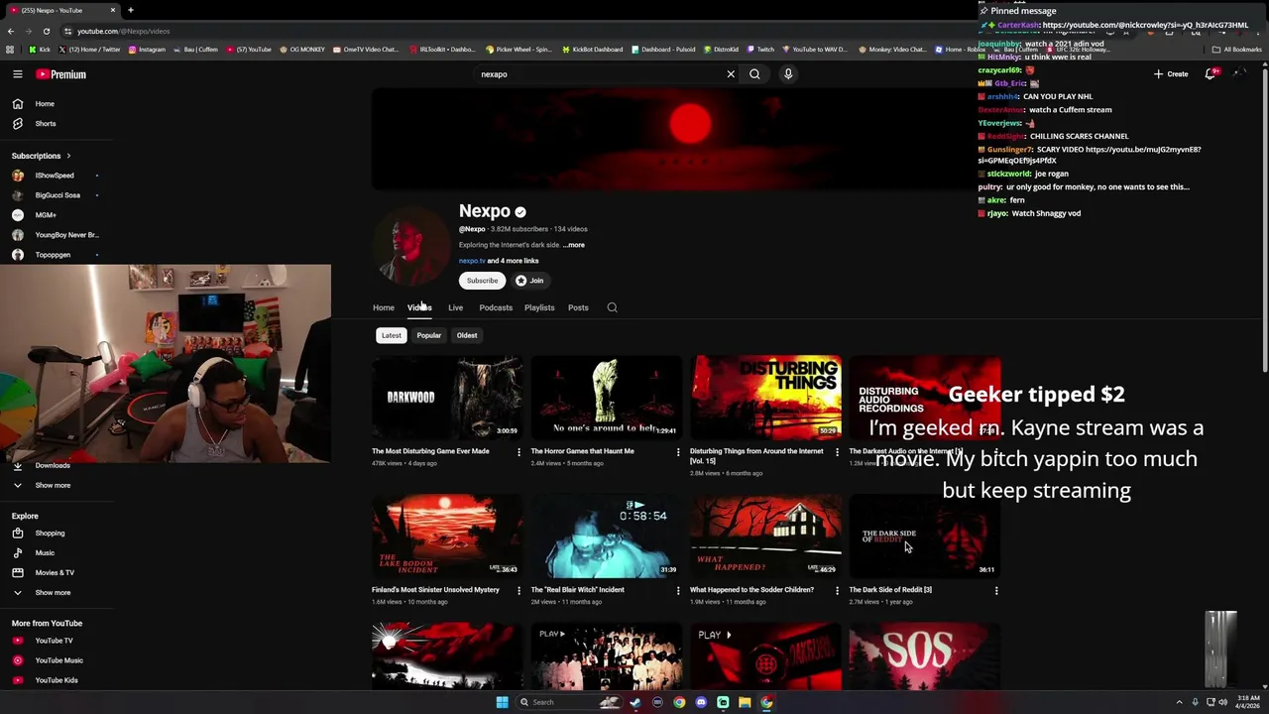The height and width of the screenshot is (714, 1269).
Task: Switch to the Playlists tab
Action: click(x=539, y=307)
